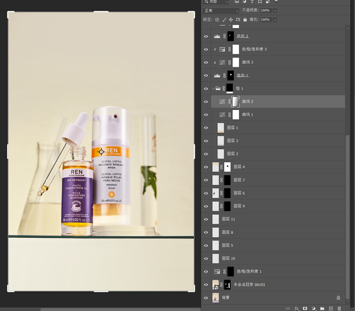Click the 图层 1 layer thumbnail
This screenshot has width=355, height=311.
click(221, 128)
